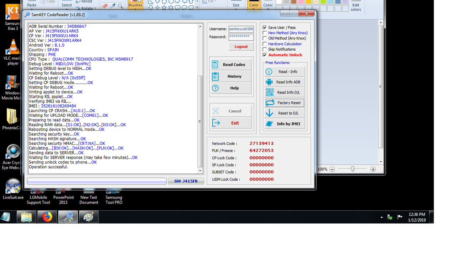Click the SM-J415FN model button
The height and width of the screenshot is (257, 458).
coord(186,181)
